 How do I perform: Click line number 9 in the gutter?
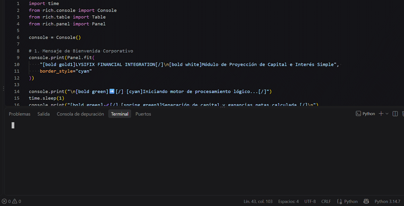coord(18,58)
